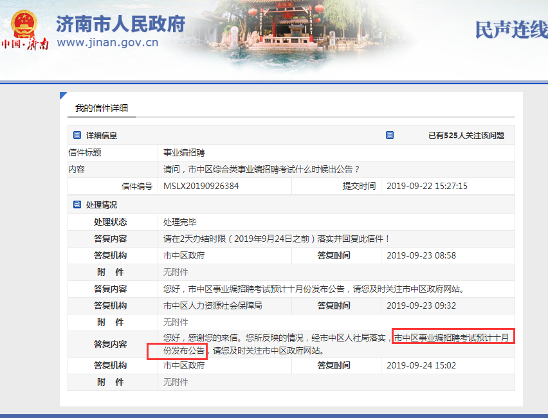Open the www.jinan.gov.cn link
The height and width of the screenshot is (418, 548).
[x=107, y=42]
